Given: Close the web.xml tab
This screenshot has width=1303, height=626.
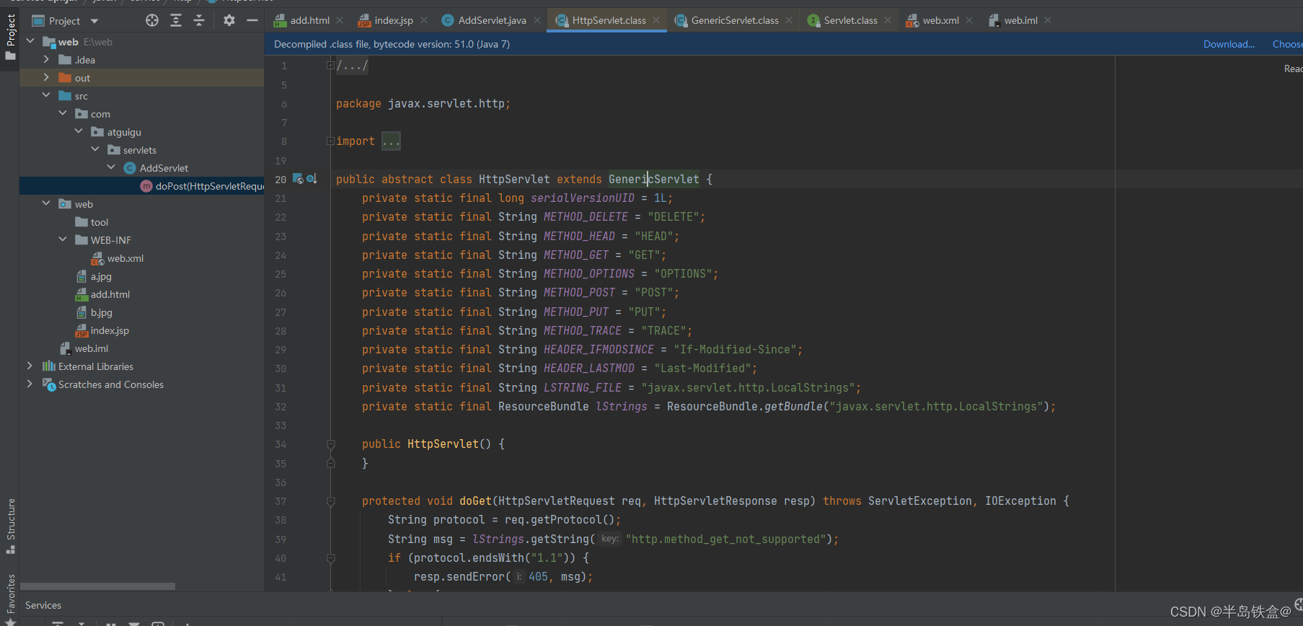Looking at the screenshot, I should pyautogui.click(x=969, y=20).
